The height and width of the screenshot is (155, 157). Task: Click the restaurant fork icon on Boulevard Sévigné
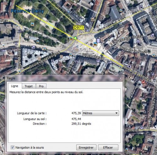coord(52,61)
